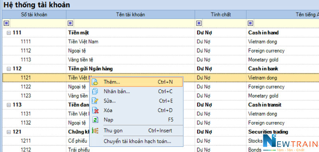The height and width of the screenshot is (152, 319).
Task: Select account row 1112
Action: pyautogui.click(x=161, y=51)
